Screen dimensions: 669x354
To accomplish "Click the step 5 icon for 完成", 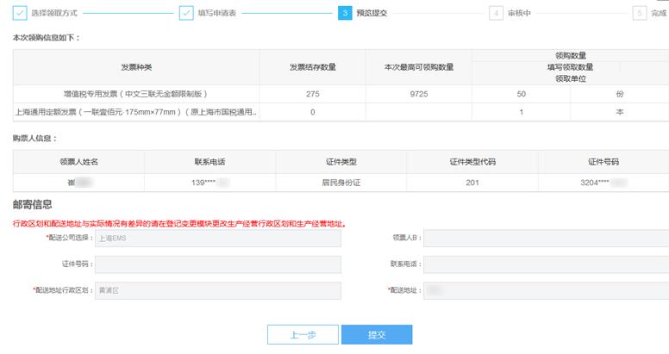I will click(639, 13).
